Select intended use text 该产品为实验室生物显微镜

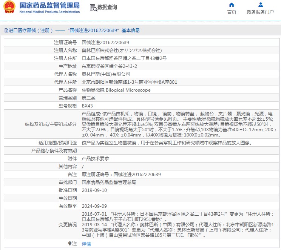click(x=167, y=143)
